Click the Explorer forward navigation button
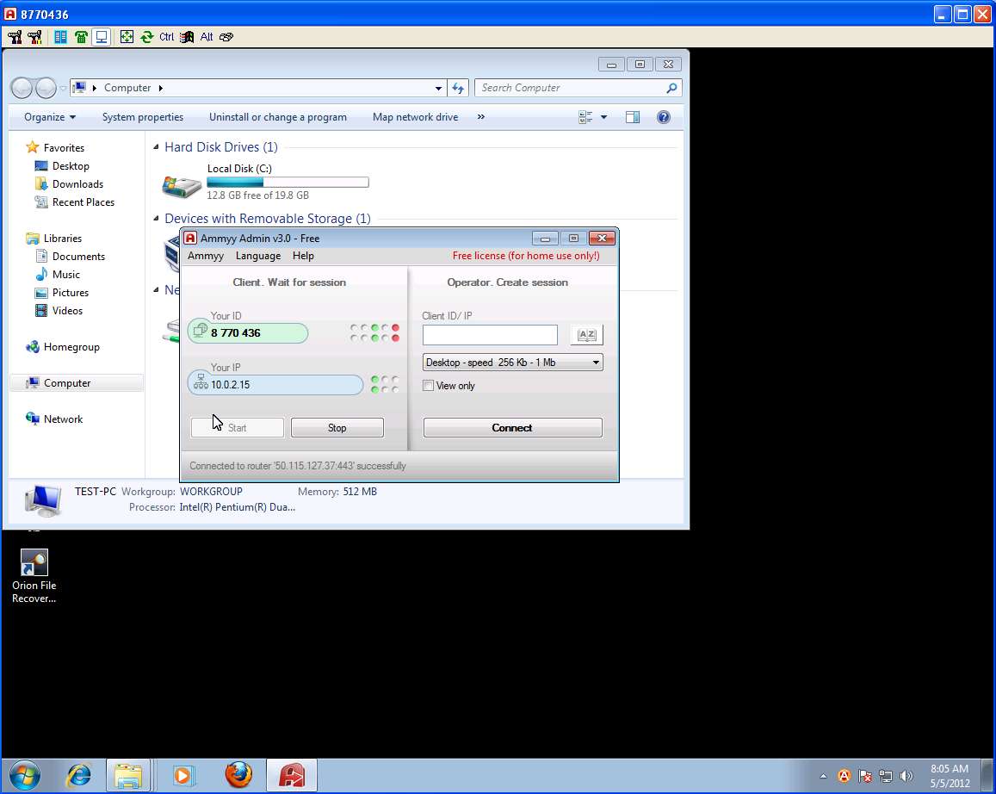Screen dimensions: 996x794 46,88
